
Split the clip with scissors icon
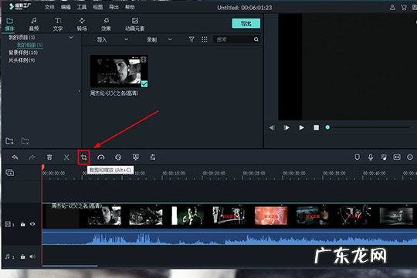[66, 158]
